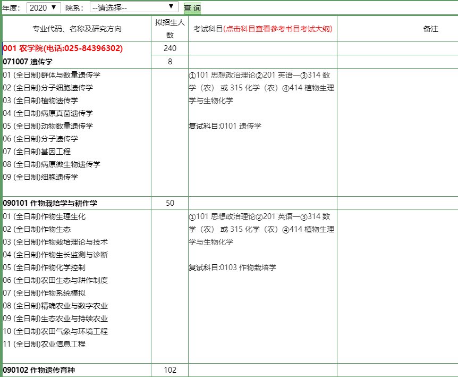
Task: Choose direction 04 病原真菌遗传学
Action: [x=48, y=113]
